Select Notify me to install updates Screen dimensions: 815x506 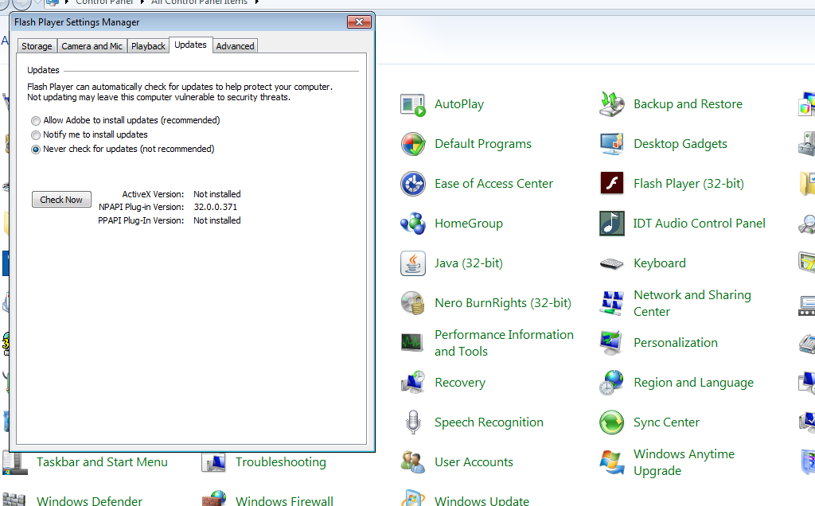(x=35, y=135)
